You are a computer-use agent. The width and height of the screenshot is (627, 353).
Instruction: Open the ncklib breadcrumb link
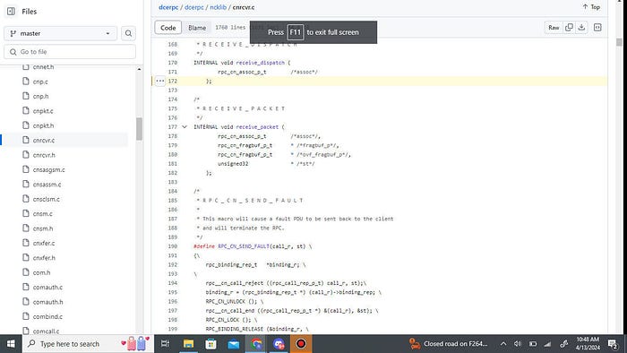[x=218, y=7]
